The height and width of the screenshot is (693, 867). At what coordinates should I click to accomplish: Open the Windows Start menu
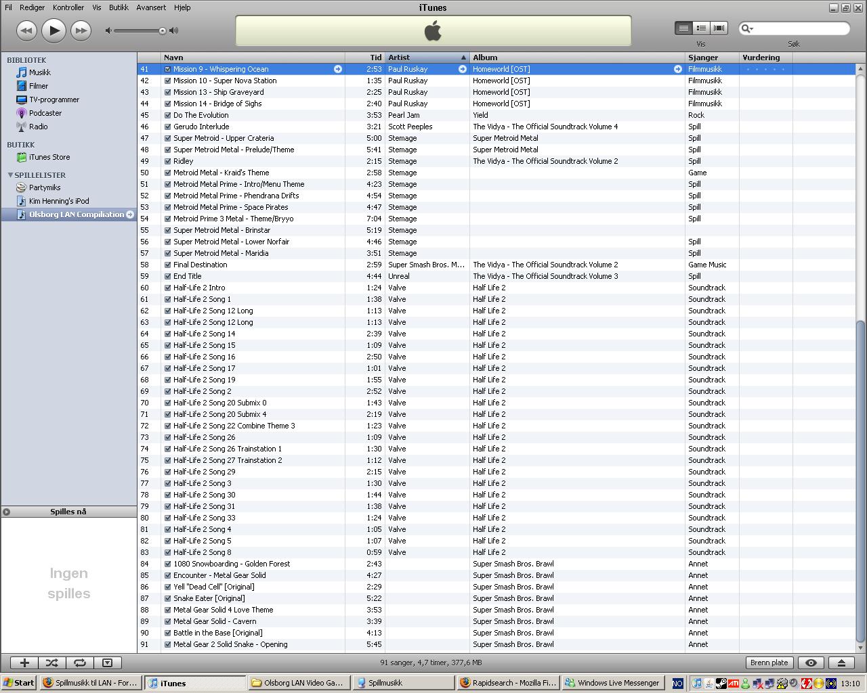pyautogui.click(x=18, y=683)
